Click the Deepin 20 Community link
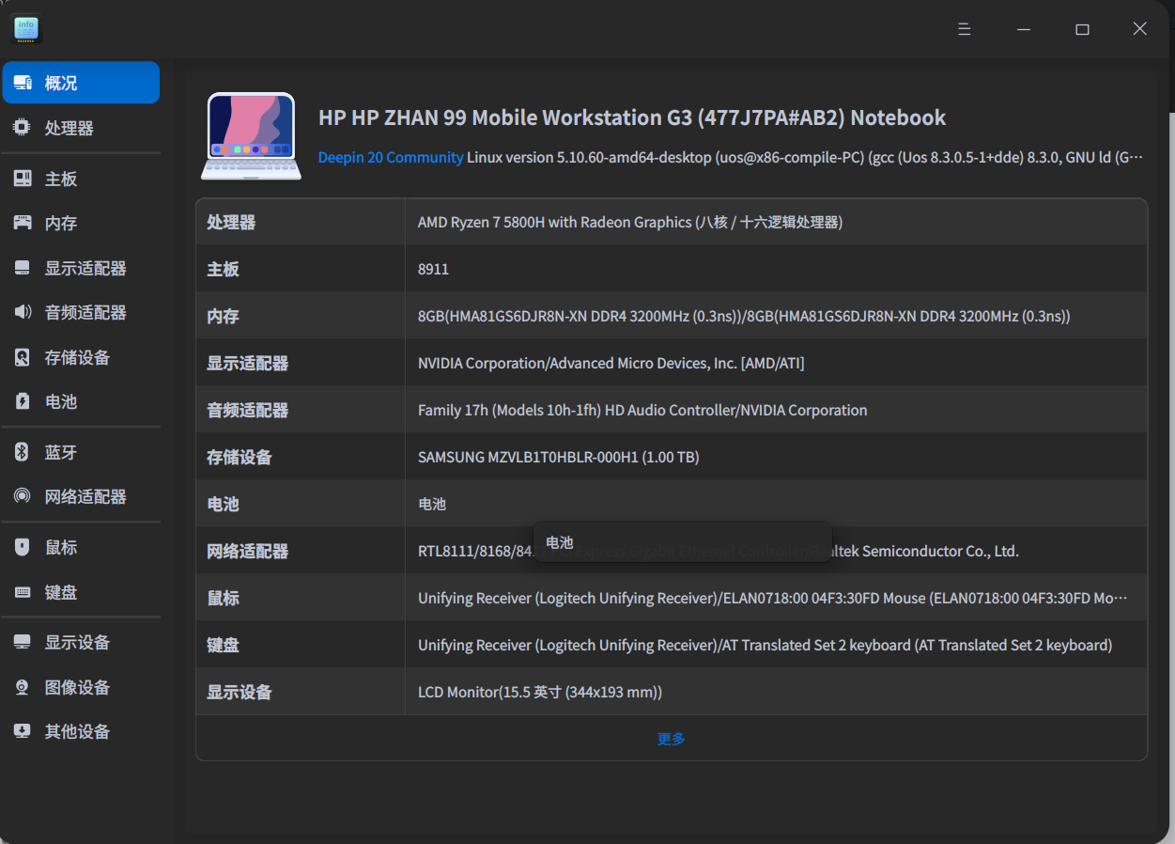Screen dimensions: 1175x844 pos(391,157)
